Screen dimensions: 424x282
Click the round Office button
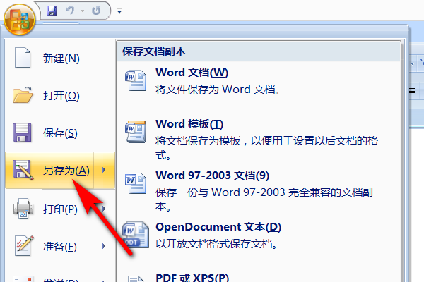pos(20,20)
